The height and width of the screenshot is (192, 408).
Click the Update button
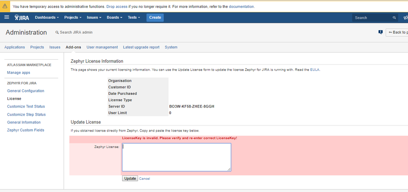click(130, 179)
